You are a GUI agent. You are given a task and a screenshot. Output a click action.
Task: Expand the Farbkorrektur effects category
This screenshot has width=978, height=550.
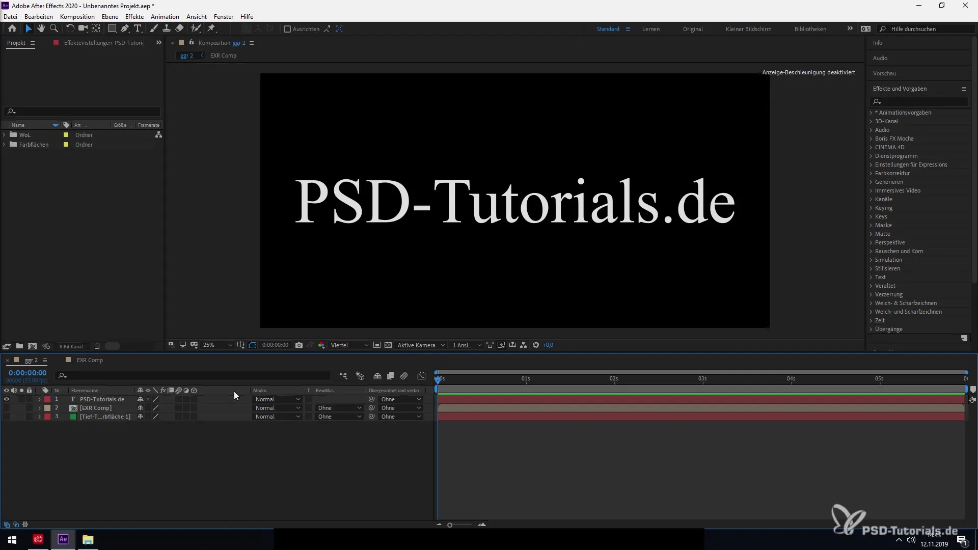pos(892,173)
